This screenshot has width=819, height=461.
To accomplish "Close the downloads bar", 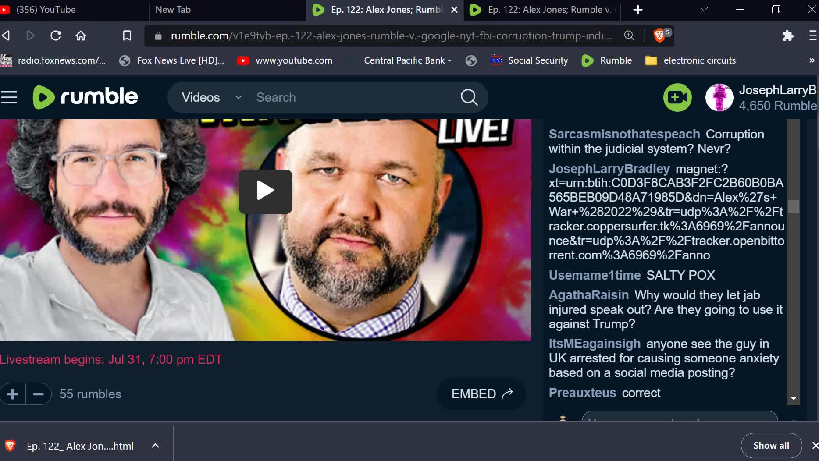I will 815,446.
